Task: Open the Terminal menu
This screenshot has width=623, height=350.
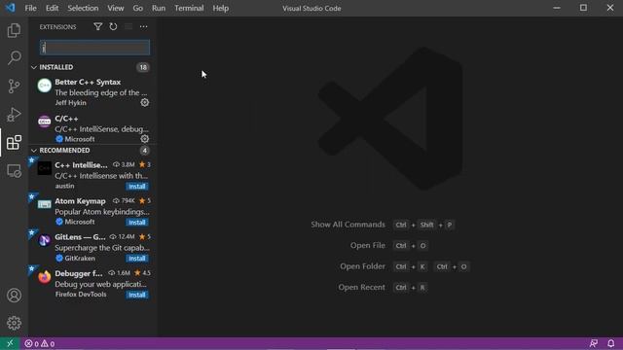Action: coord(189,8)
